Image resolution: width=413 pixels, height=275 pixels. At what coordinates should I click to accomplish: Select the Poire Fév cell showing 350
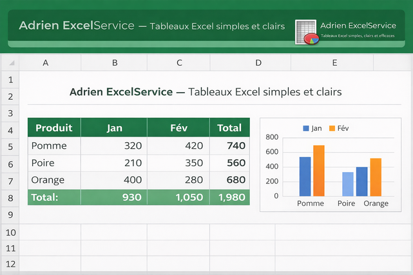[178, 163]
